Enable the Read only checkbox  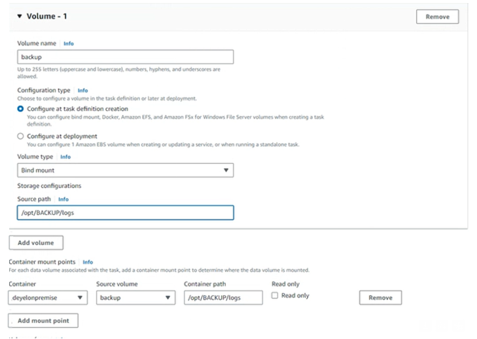(275, 296)
